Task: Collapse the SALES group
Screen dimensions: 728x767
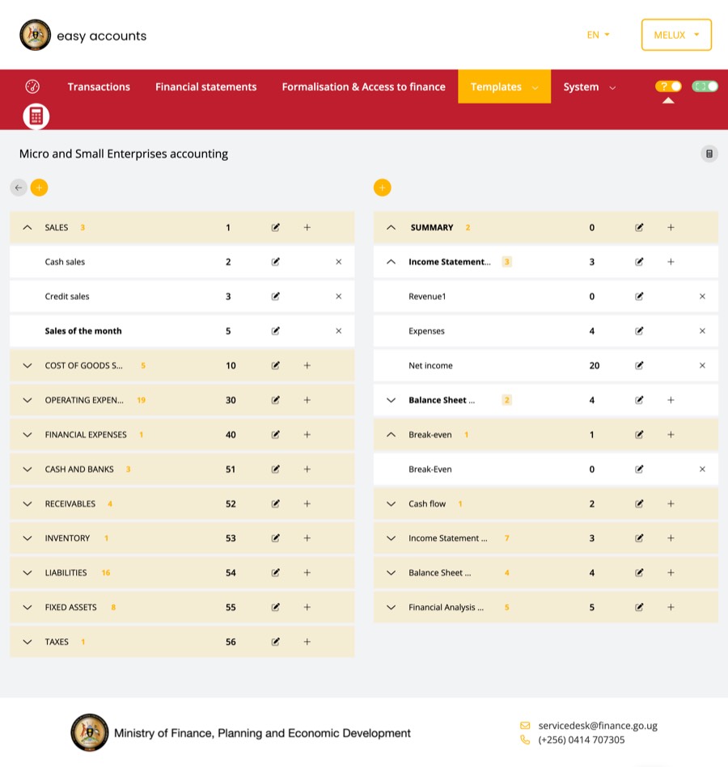Action: pos(28,227)
